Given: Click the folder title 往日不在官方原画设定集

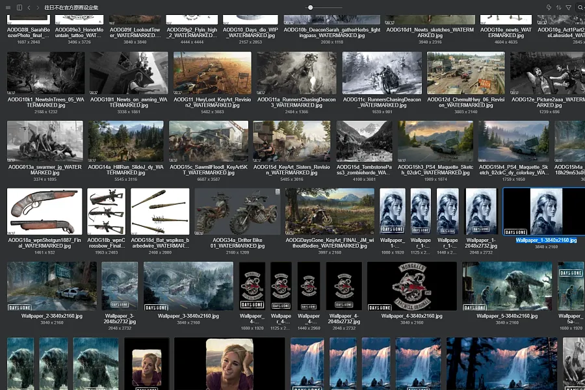Looking at the screenshot, I should click(71, 7).
